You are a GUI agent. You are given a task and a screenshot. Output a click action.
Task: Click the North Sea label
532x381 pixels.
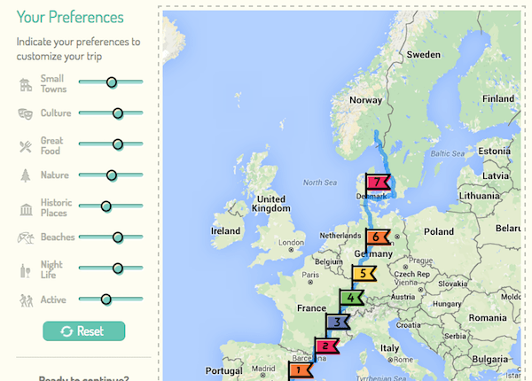(320, 183)
